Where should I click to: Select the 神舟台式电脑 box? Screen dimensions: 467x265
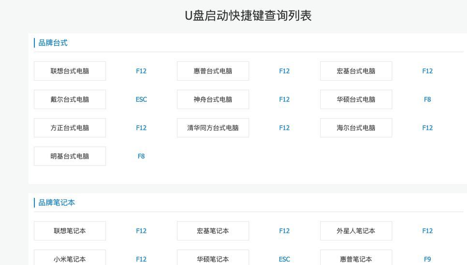[213, 99]
